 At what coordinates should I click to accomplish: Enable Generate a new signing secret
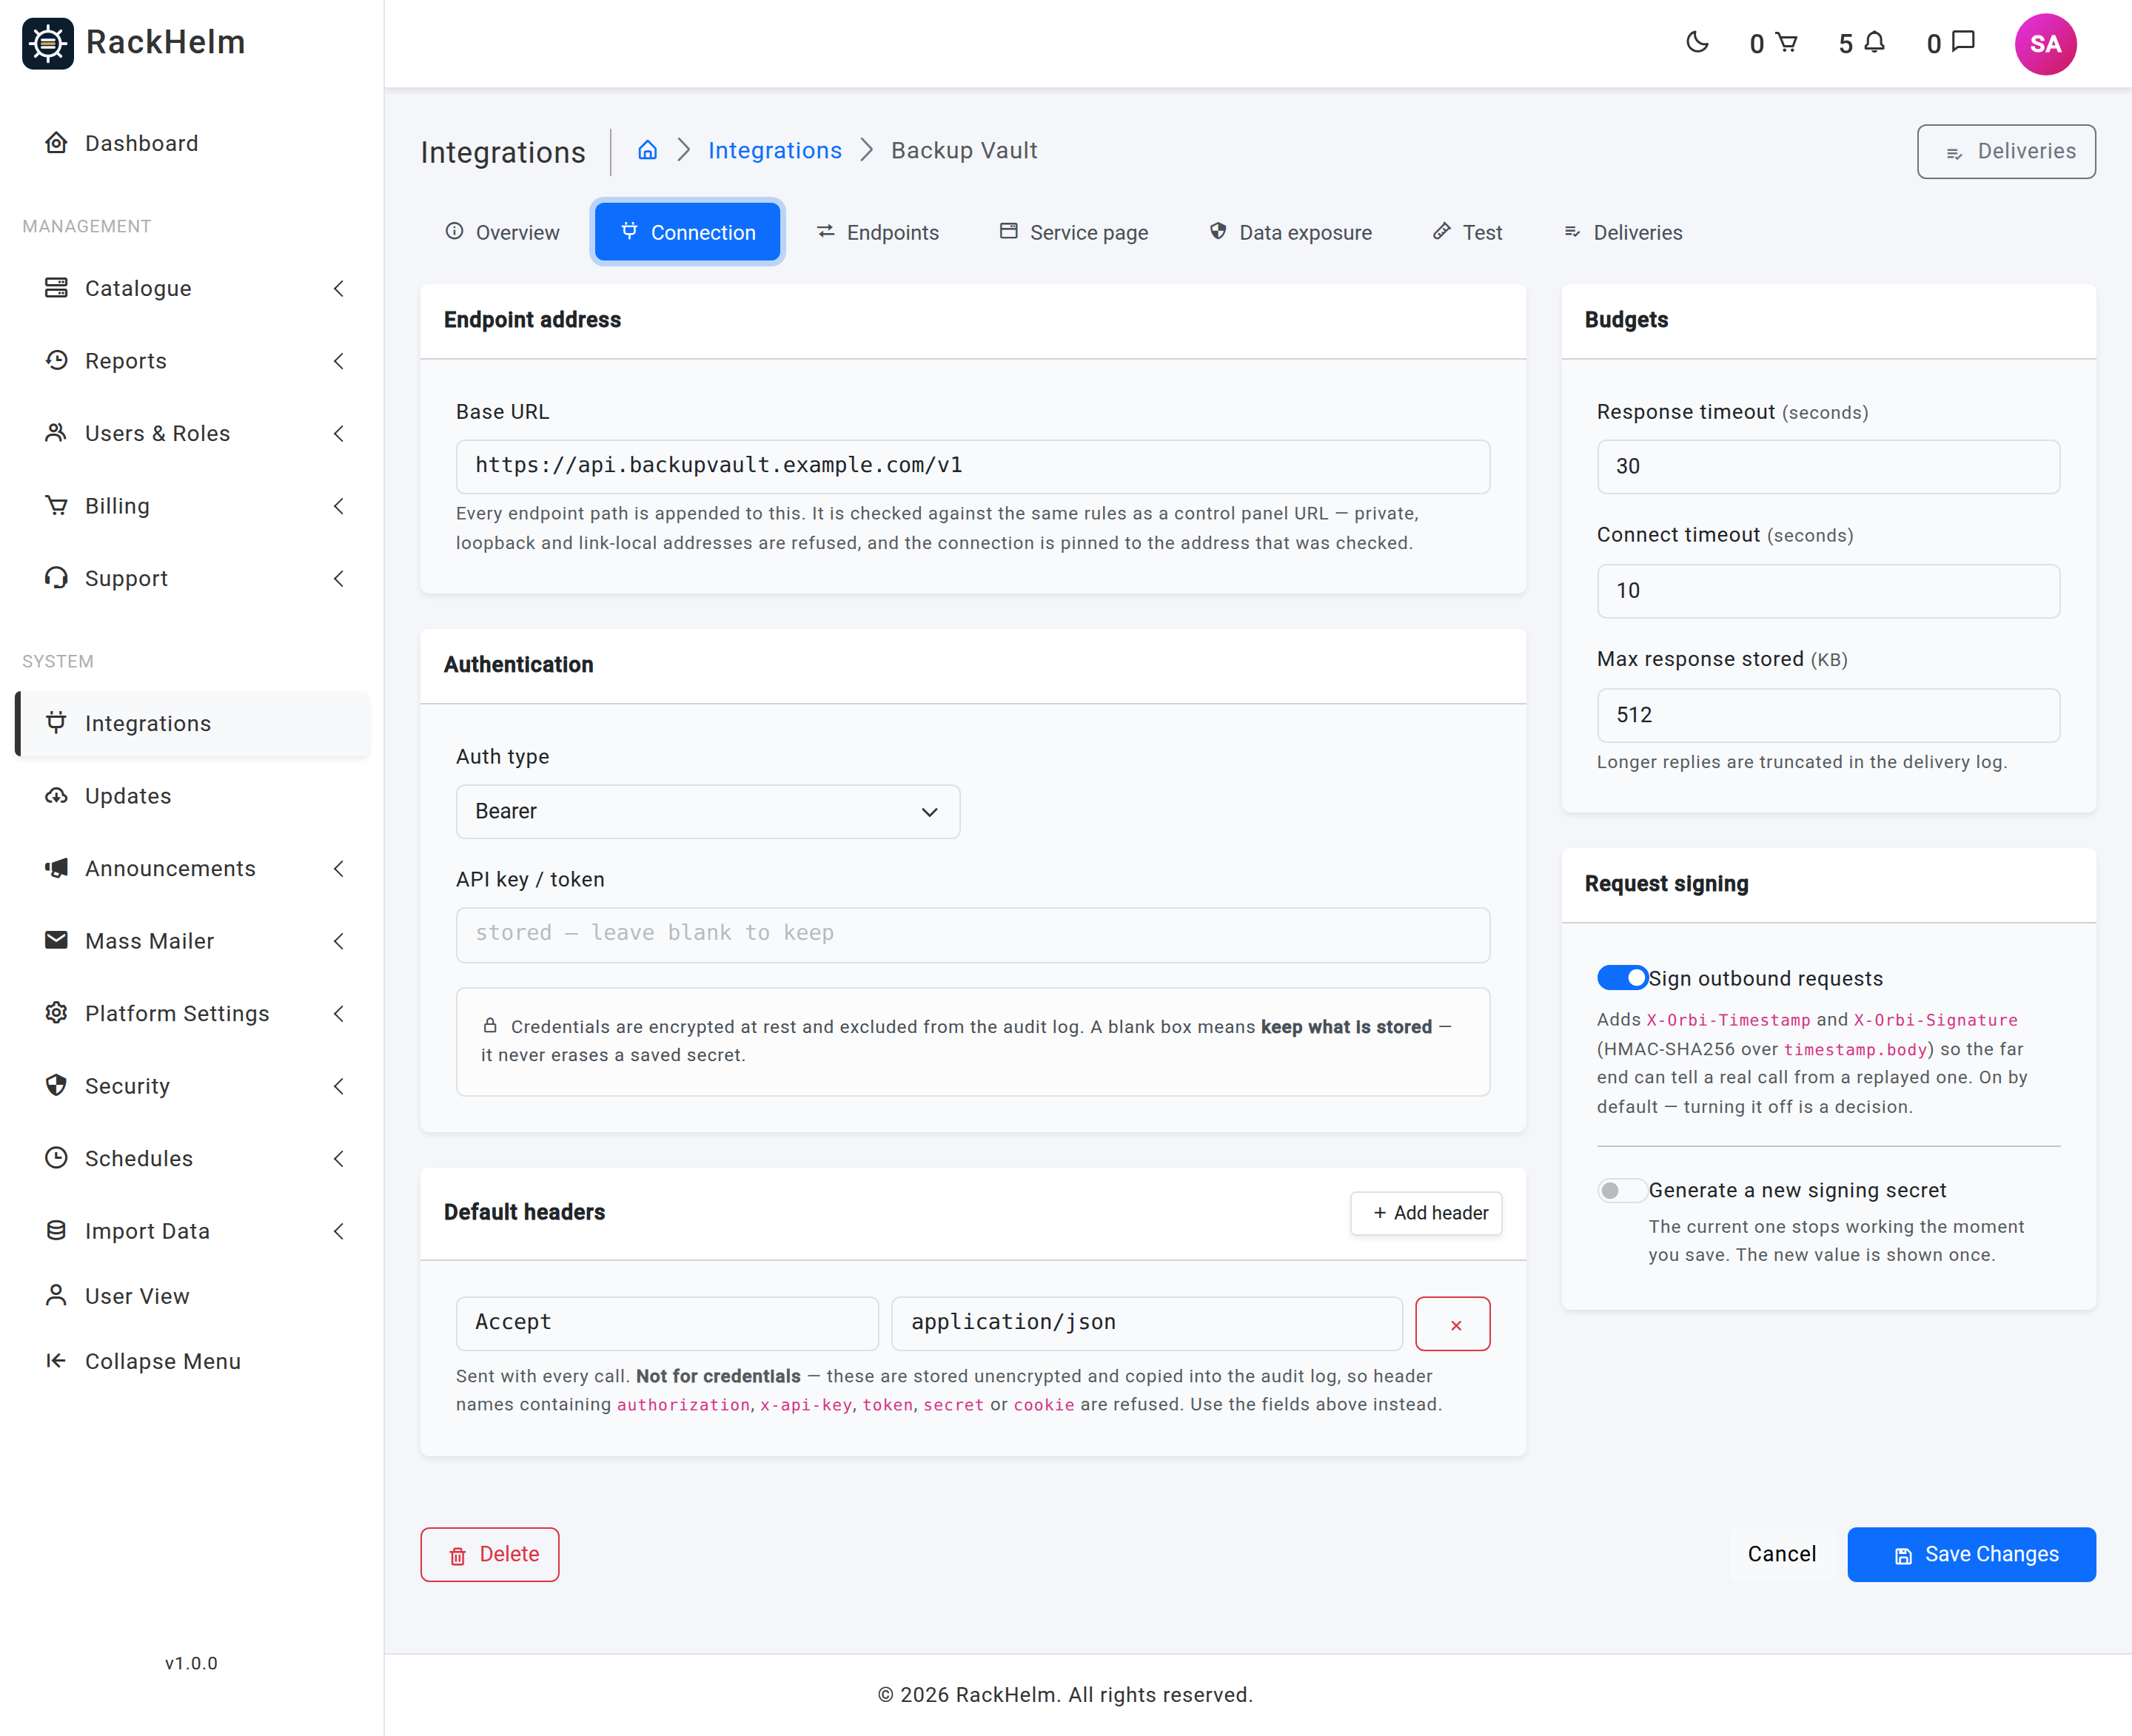point(1620,1190)
